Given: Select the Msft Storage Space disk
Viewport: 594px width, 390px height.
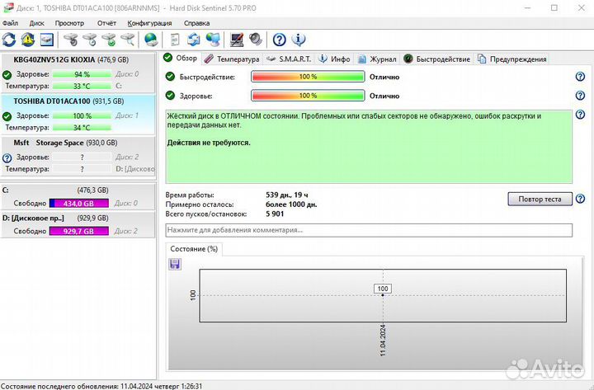Looking at the screenshot, I should tap(66, 143).
